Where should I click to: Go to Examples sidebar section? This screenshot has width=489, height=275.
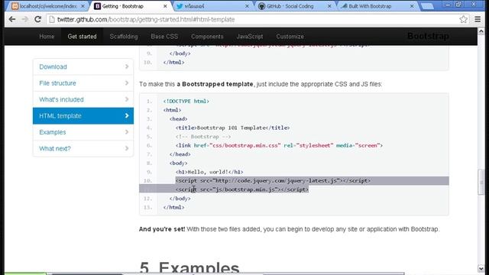[x=83, y=132]
